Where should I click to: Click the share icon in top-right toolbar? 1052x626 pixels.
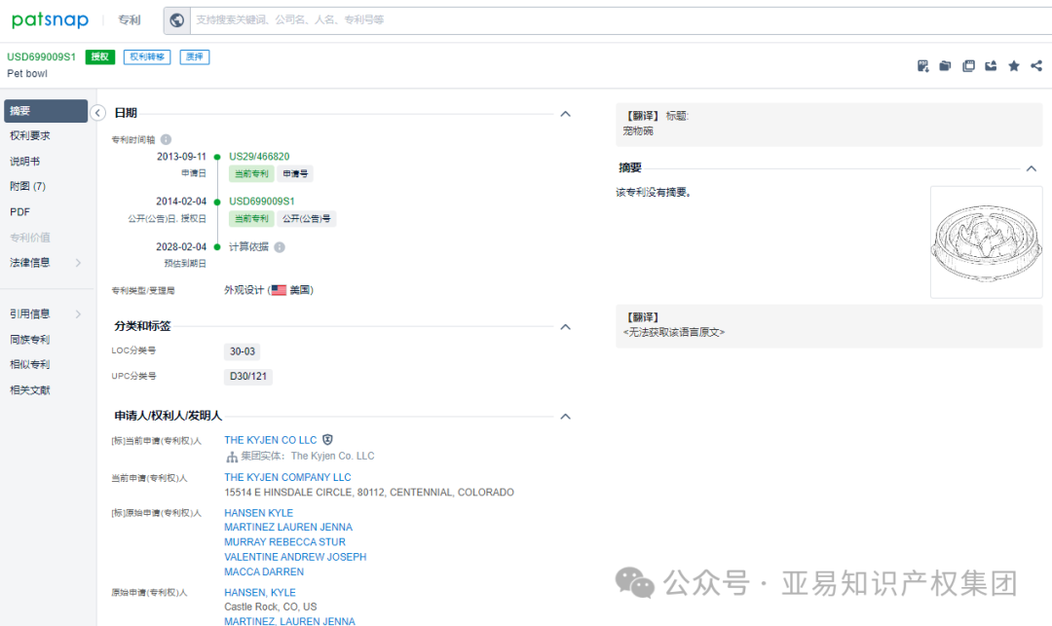pos(1036,65)
